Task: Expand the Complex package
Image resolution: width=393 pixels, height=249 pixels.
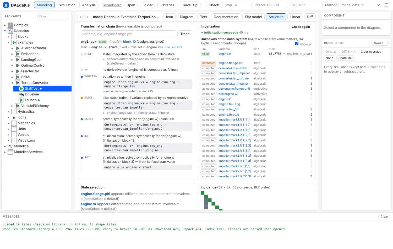Action: pyautogui.click(x=5, y=25)
